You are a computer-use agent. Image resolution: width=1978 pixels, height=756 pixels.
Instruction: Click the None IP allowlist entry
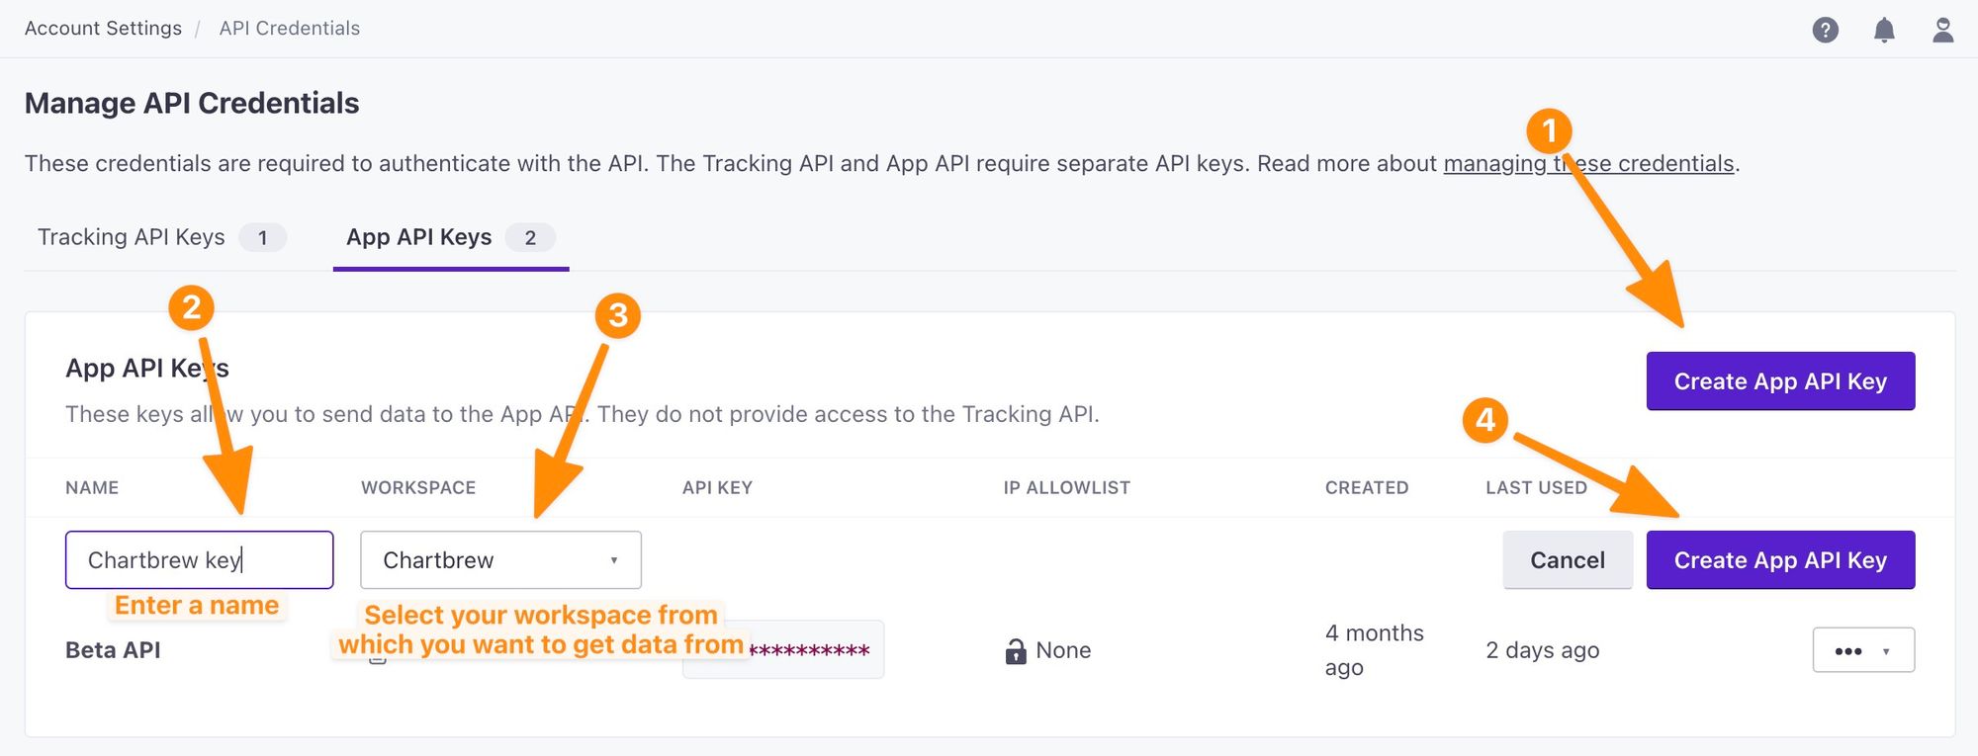pyautogui.click(x=1063, y=650)
